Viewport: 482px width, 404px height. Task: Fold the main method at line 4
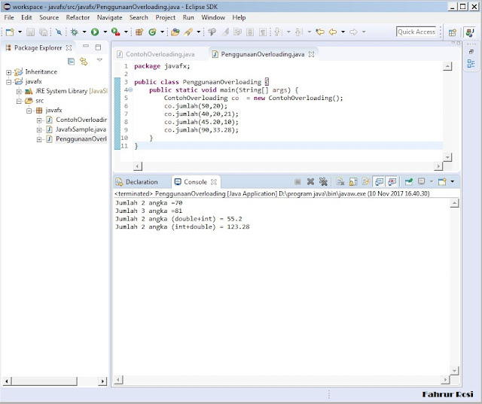click(130, 90)
